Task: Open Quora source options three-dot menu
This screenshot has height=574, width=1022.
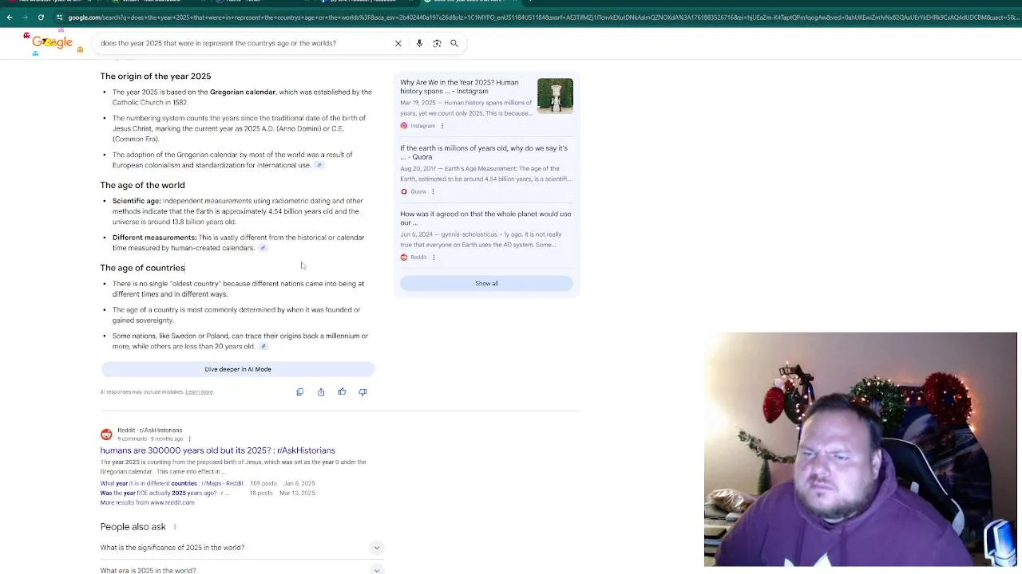Action: (433, 191)
